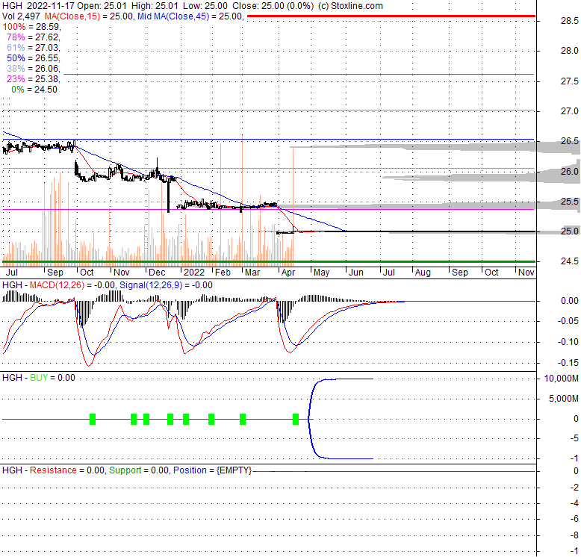This screenshot has height=557, width=581.
Task: Click the 38% = 26.06 Fibonacci level
Action: click(34, 69)
